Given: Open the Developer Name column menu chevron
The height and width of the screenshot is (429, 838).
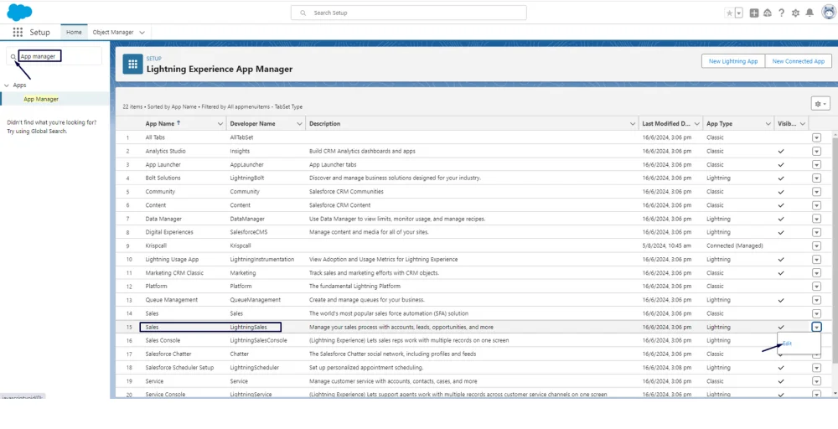Looking at the screenshot, I should 299,123.
